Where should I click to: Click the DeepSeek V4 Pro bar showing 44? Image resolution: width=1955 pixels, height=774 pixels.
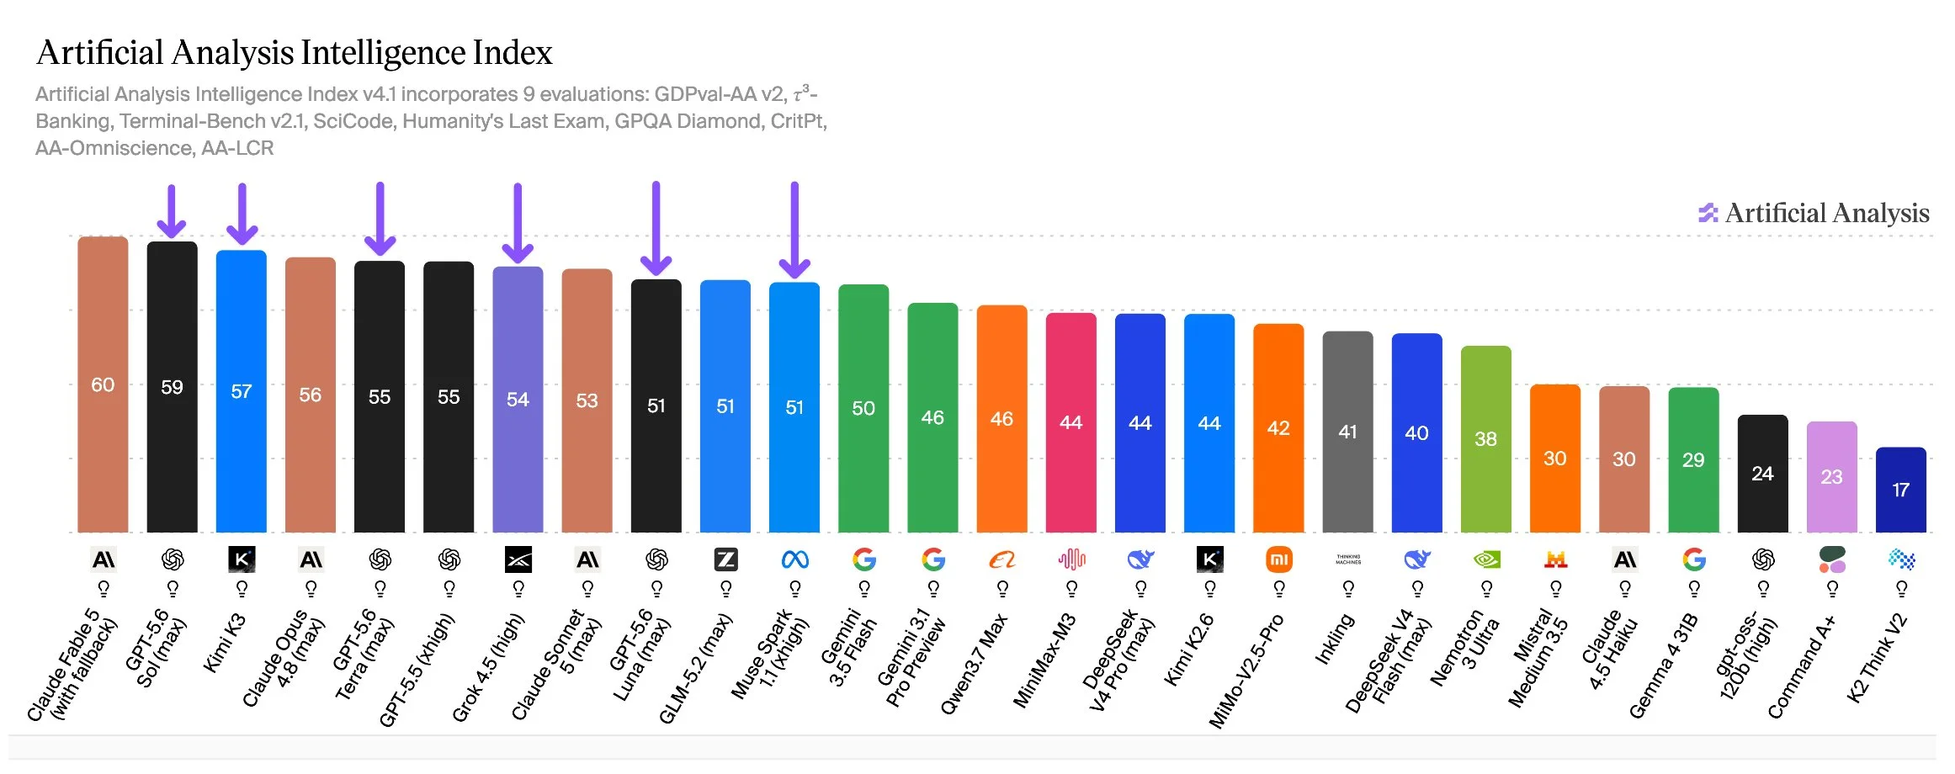(1140, 423)
